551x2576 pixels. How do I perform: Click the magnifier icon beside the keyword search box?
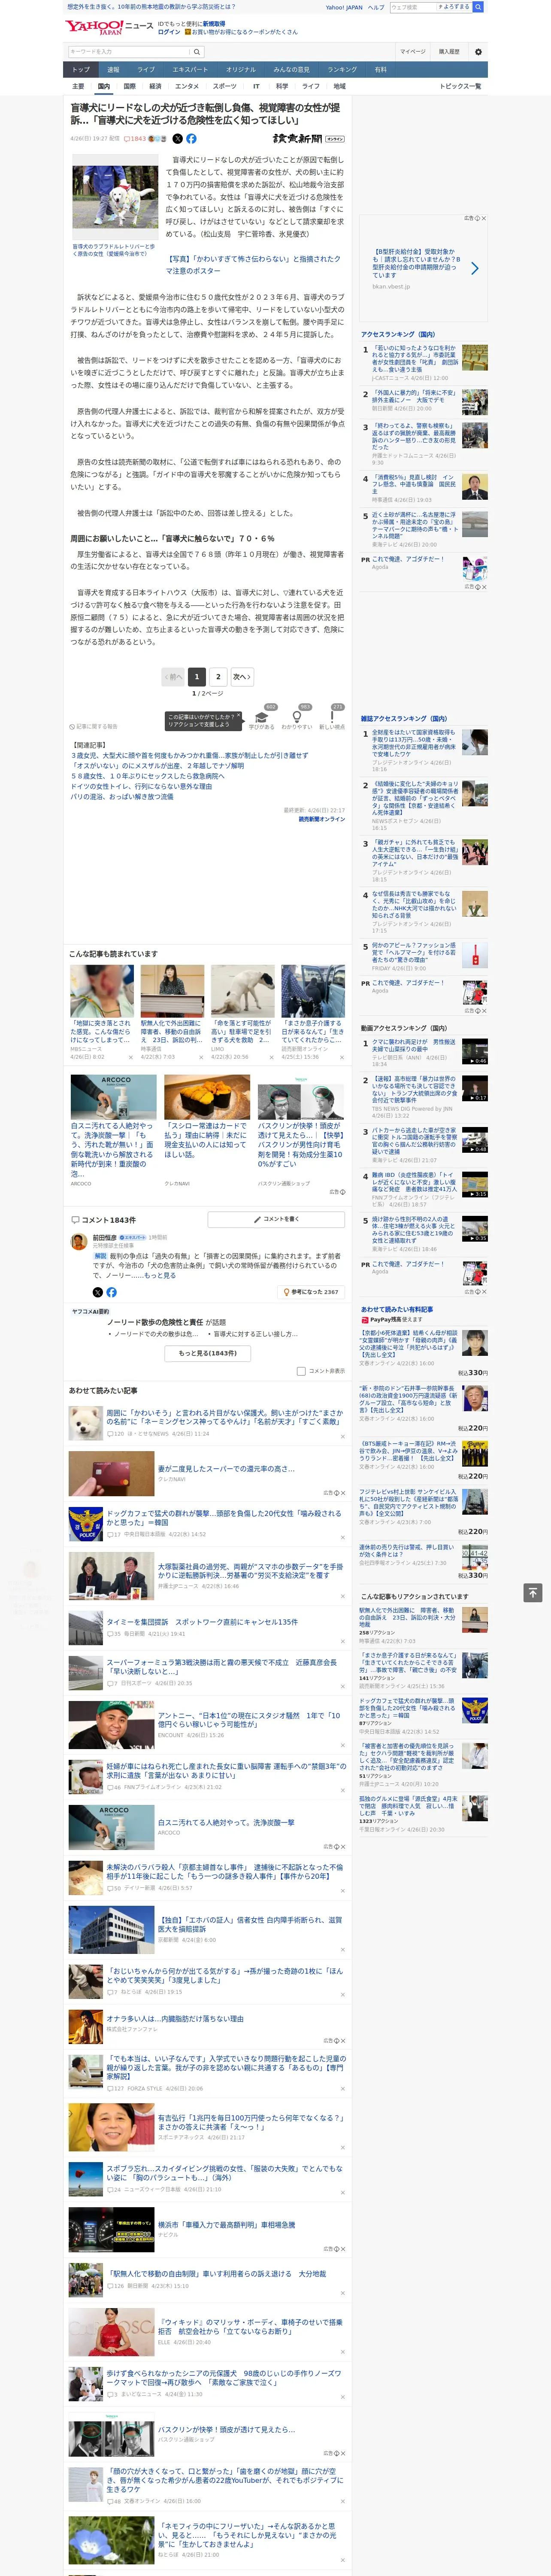tap(196, 52)
